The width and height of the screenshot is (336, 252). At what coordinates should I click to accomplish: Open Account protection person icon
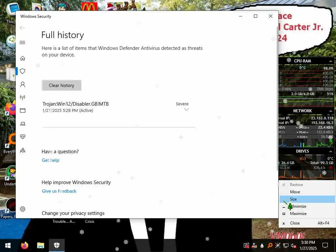[23, 84]
